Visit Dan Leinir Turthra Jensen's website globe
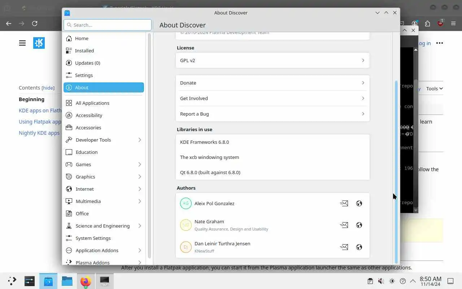462x289 pixels. coord(359,247)
